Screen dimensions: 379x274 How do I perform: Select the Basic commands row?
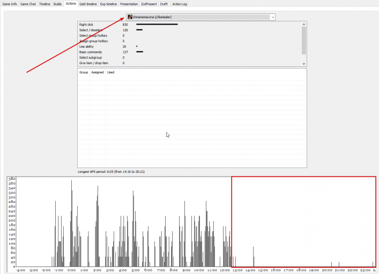point(190,52)
